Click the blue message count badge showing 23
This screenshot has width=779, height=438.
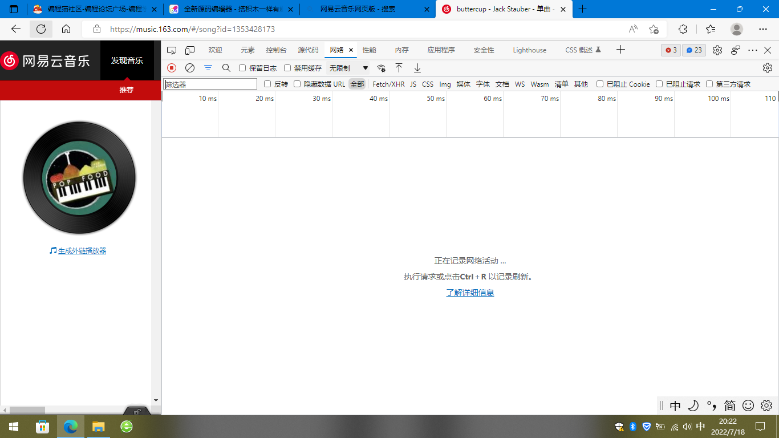click(x=694, y=50)
